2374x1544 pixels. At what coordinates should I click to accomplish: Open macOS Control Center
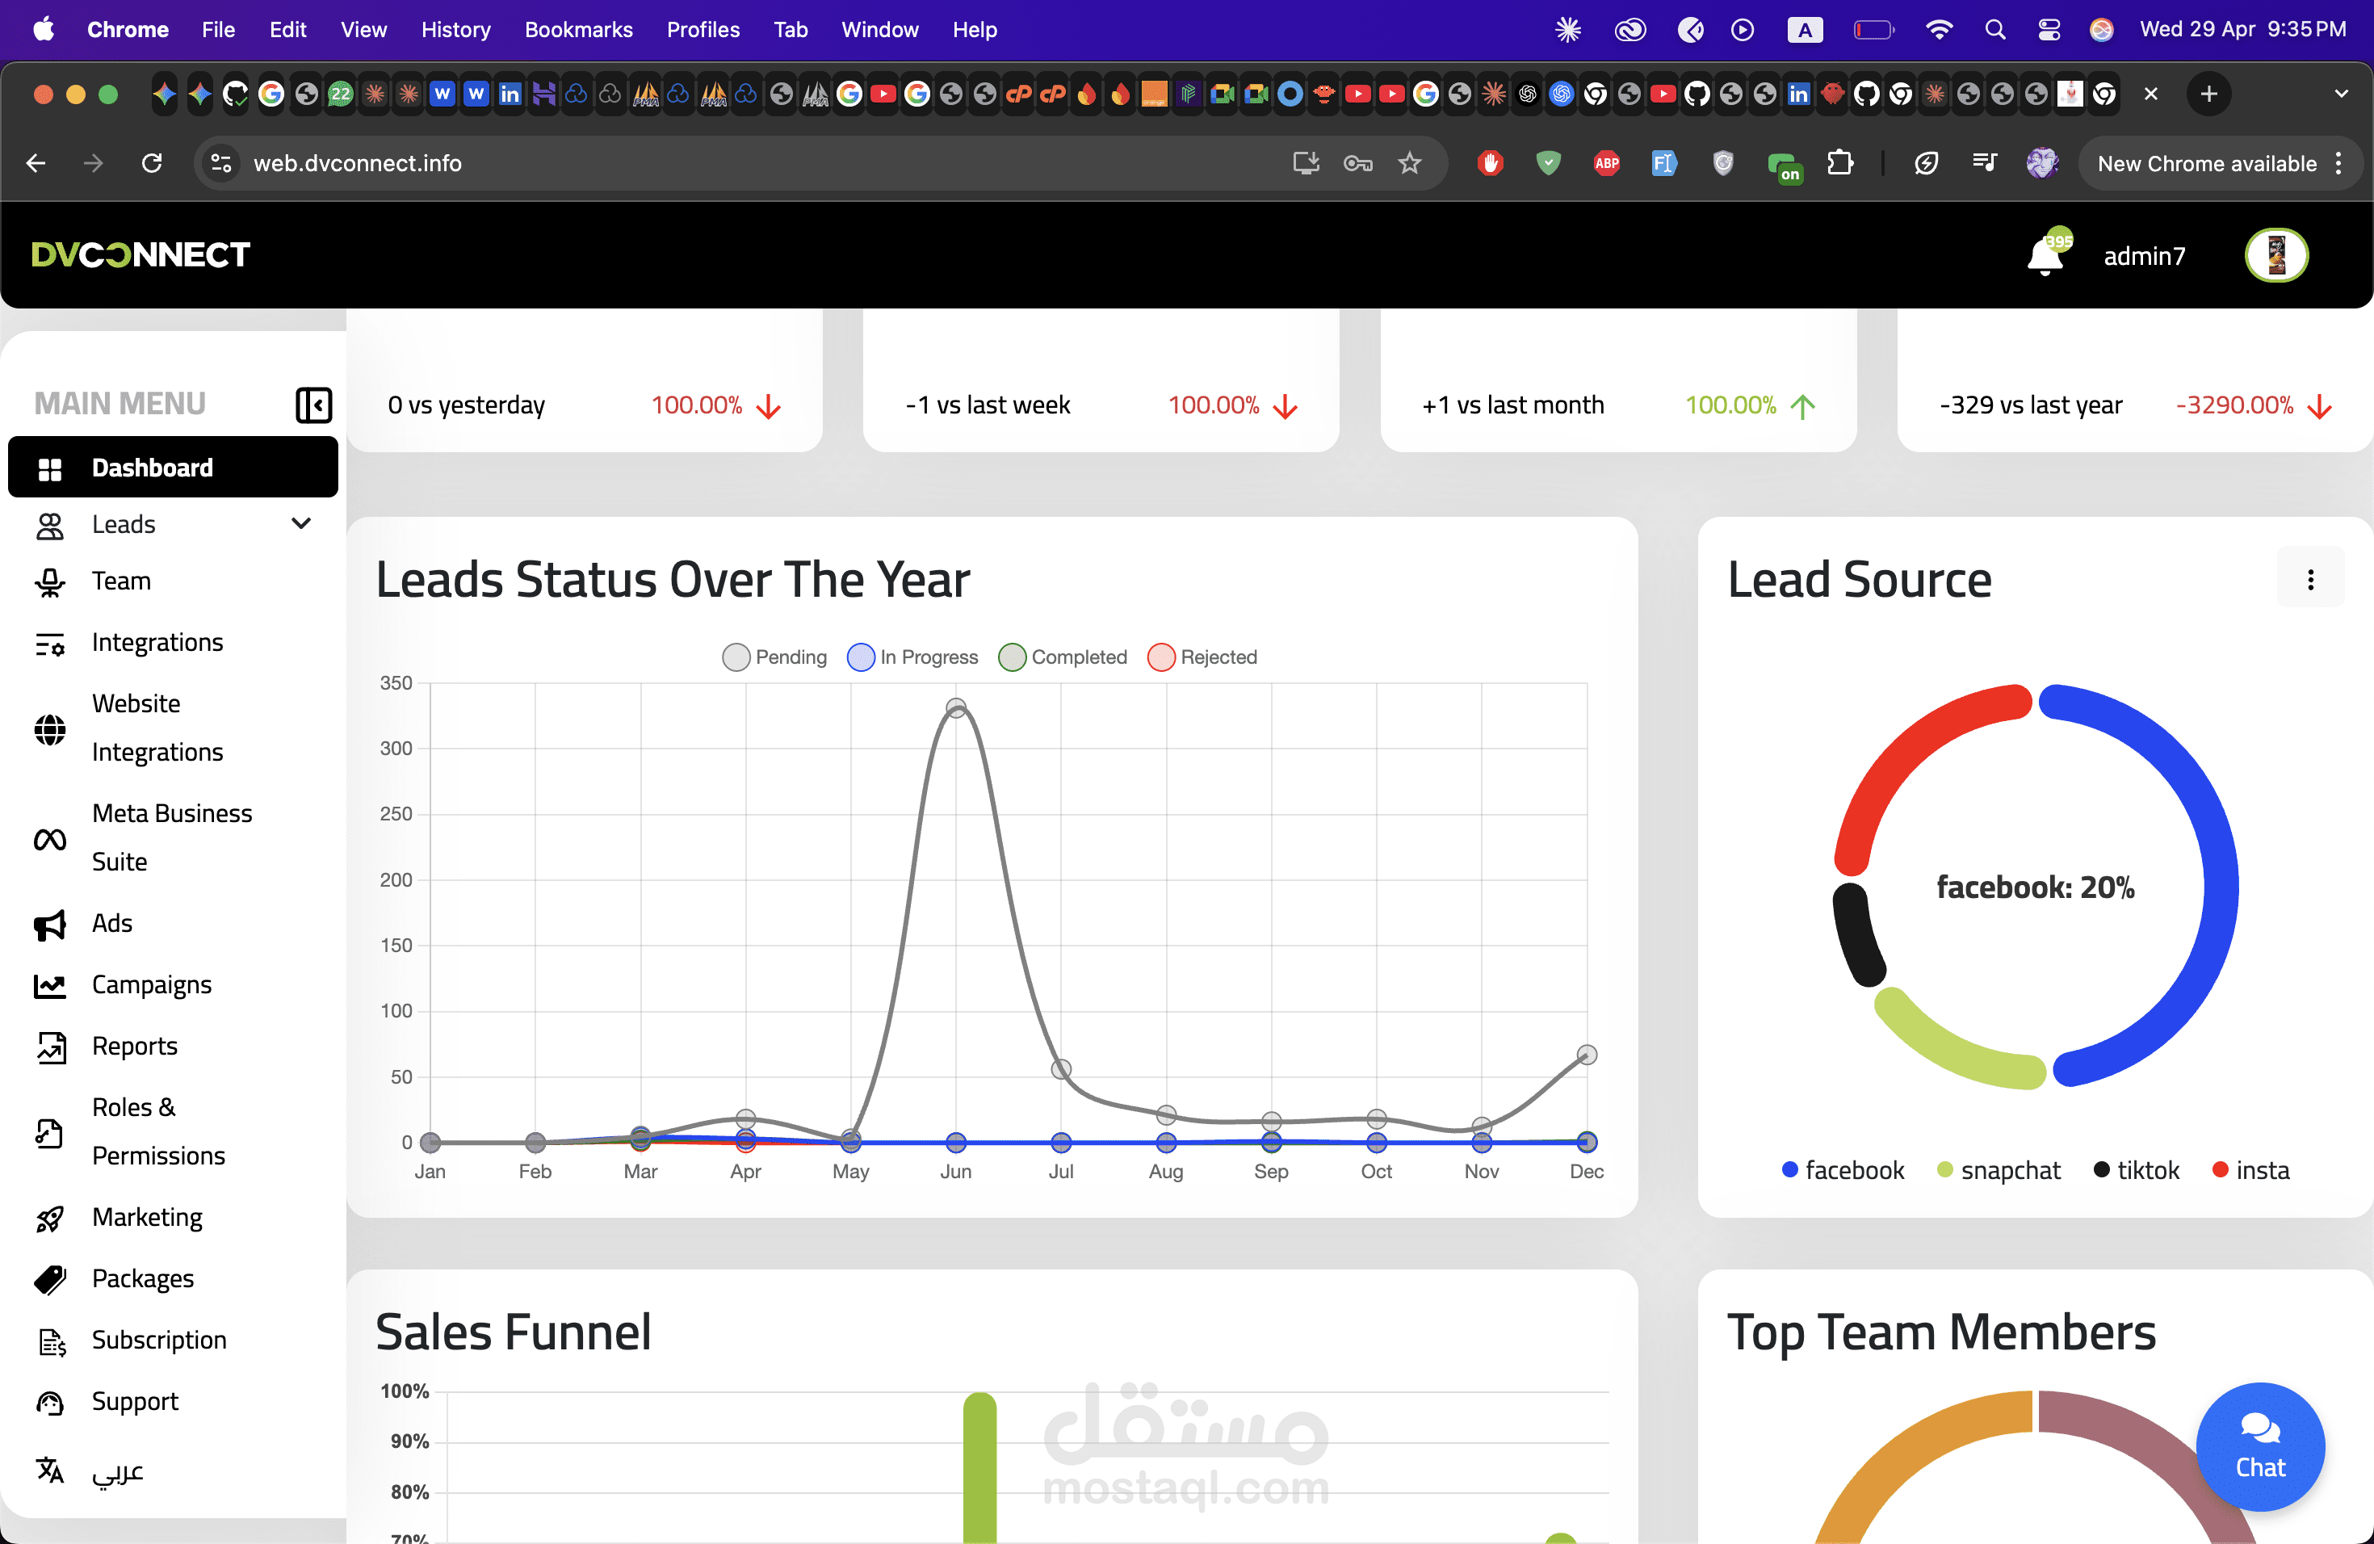tap(2049, 30)
